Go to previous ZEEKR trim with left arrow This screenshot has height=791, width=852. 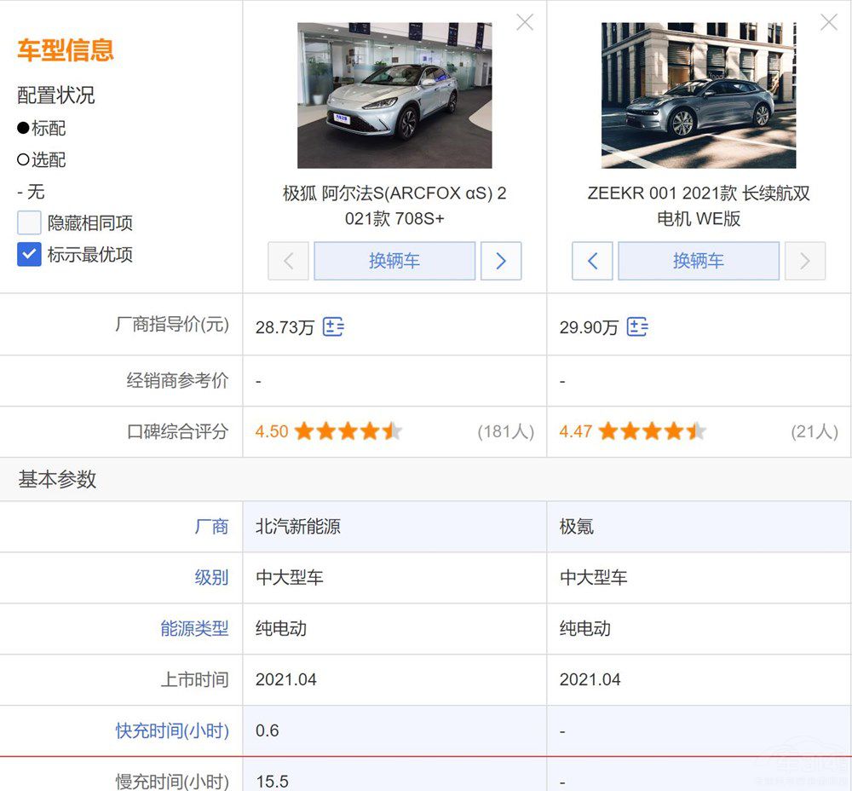592,261
